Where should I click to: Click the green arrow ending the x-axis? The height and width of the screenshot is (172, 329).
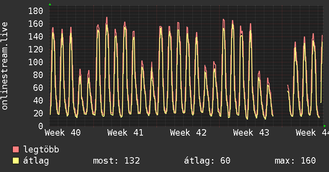click(x=325, y=126)
